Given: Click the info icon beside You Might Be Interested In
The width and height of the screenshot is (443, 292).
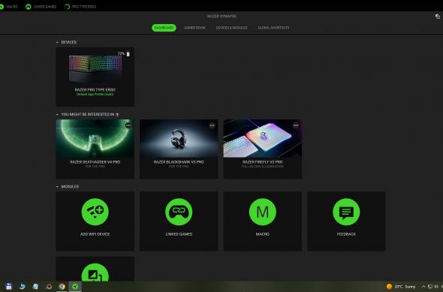Looking at the screenshot, I should tap(117, 114).
